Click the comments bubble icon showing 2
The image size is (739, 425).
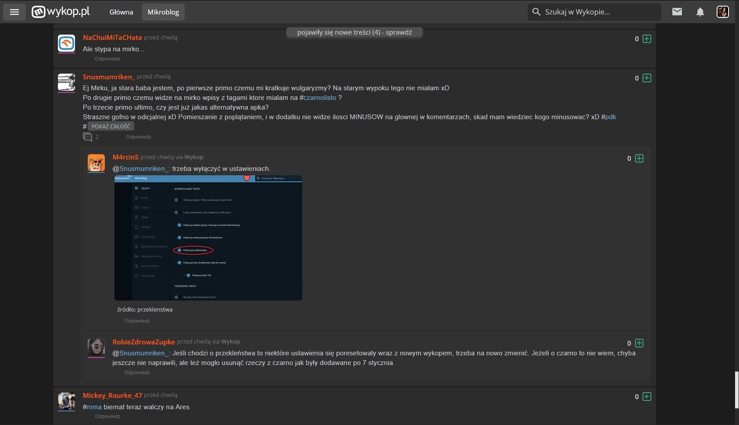tap(88, 137)
